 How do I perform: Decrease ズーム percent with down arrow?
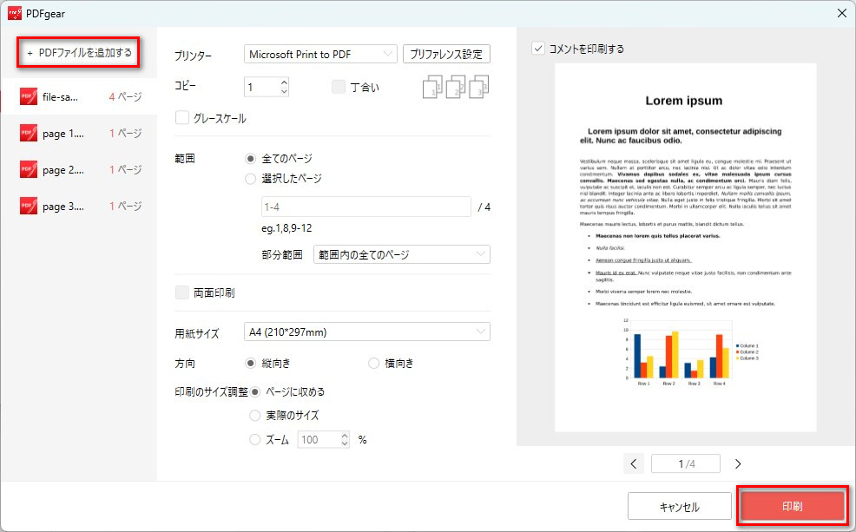[x=345, y=443]
